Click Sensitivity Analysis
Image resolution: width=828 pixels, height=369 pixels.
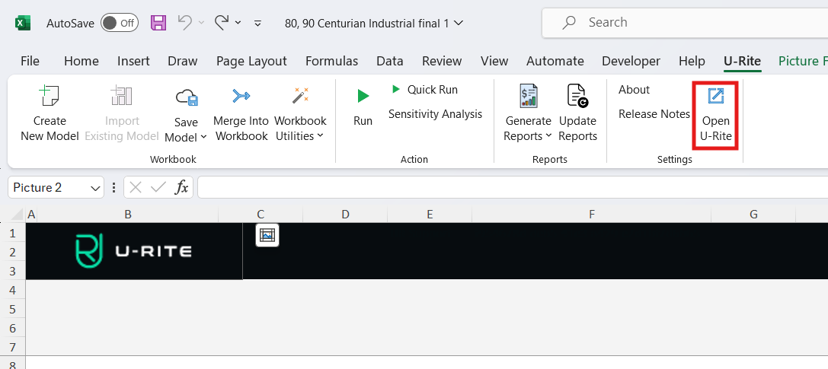435,114
